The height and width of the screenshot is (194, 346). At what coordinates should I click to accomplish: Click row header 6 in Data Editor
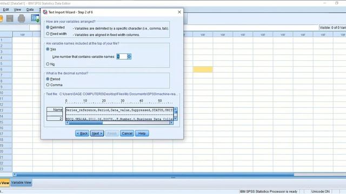coord(6,70)
